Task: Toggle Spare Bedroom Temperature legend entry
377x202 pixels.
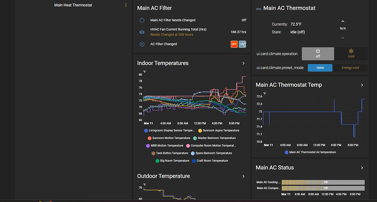Action: tap(211, 153)
